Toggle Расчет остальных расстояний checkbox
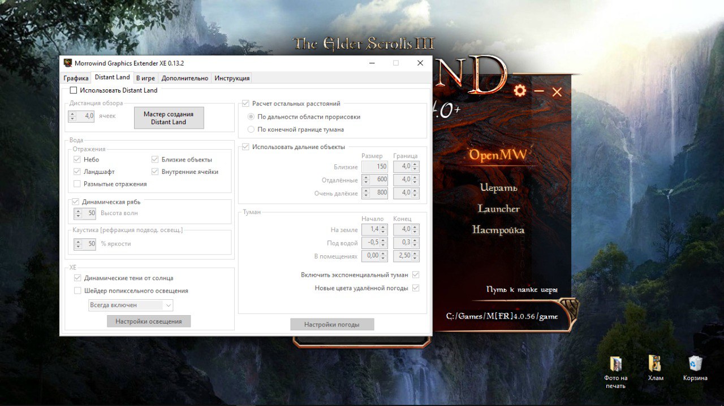The height and width of the screenshot is (406, 724). pyautogui.click(x=245, y=104)
